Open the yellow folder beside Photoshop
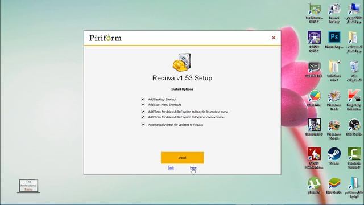This screenshot has height=205, width=364. (x=354, y=42)
